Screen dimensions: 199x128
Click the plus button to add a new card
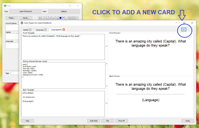click(x=184, y=29)
